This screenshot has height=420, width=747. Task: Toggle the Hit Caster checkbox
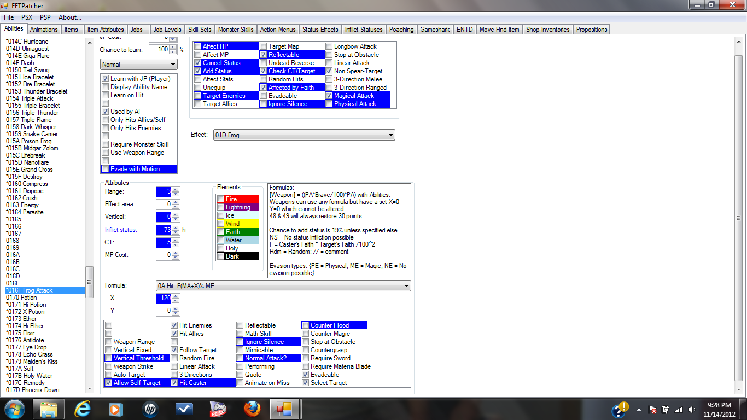pos(174,383)
